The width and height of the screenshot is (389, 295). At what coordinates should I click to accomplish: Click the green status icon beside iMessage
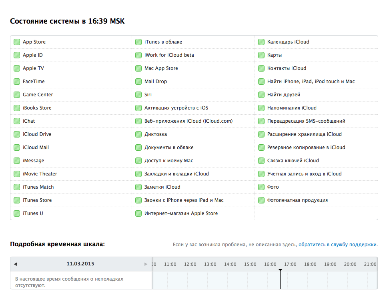17,161
